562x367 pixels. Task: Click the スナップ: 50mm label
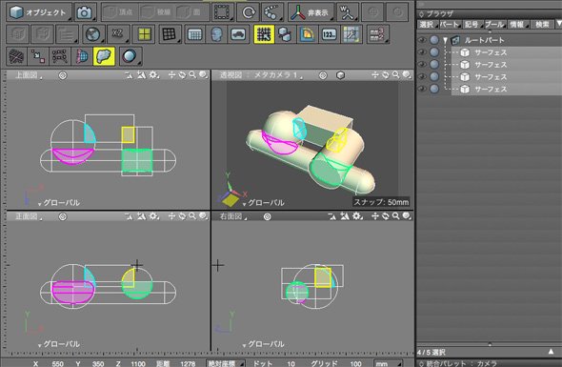381,202
